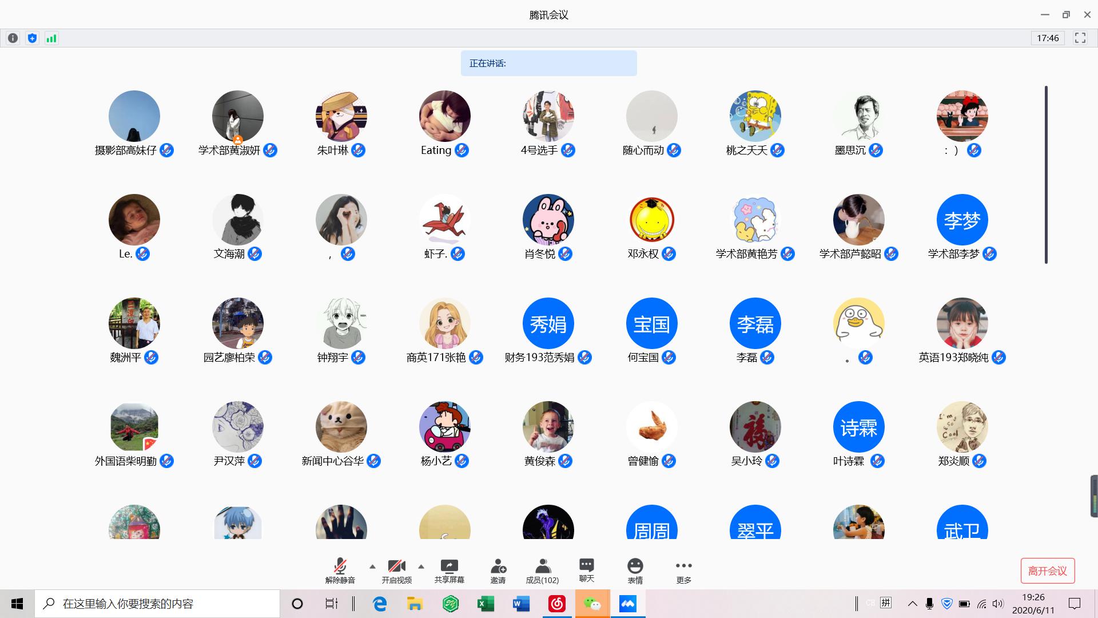Click the 正在讲话 speaker banner
Screen dimensions: 1098x618
click(x=548, y=64)
